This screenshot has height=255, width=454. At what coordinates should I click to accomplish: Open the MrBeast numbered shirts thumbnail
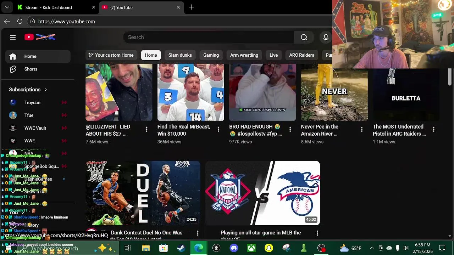(191, 92)
